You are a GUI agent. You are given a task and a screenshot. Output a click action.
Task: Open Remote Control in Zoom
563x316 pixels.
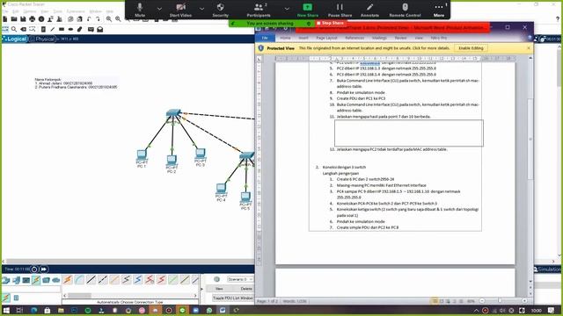tap(405, 10)
